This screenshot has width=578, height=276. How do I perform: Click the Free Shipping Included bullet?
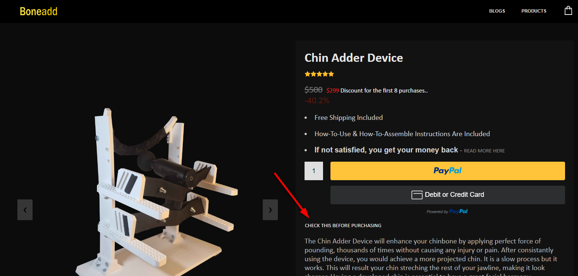(349, 118)
